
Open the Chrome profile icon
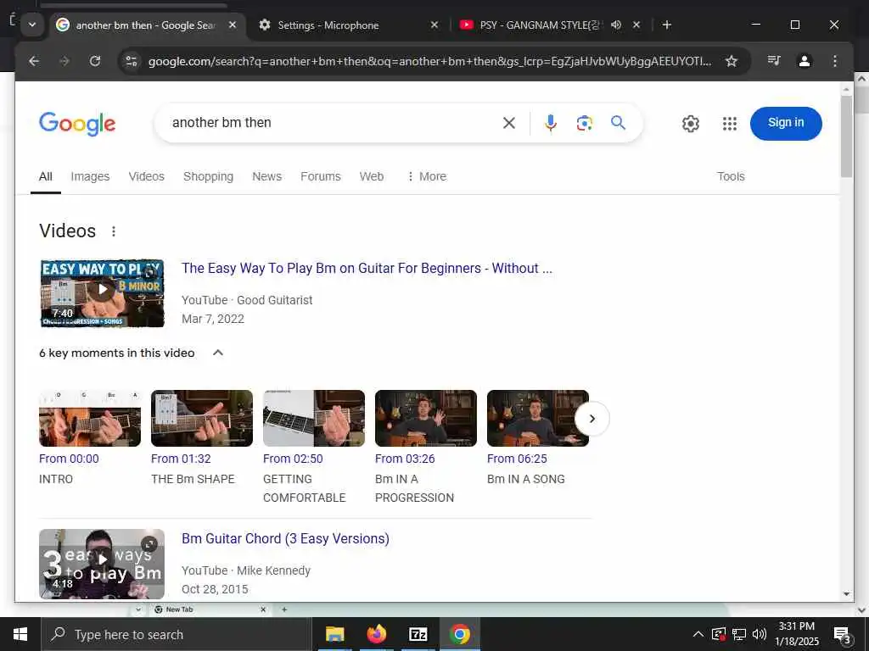click(x=805, y=61)
